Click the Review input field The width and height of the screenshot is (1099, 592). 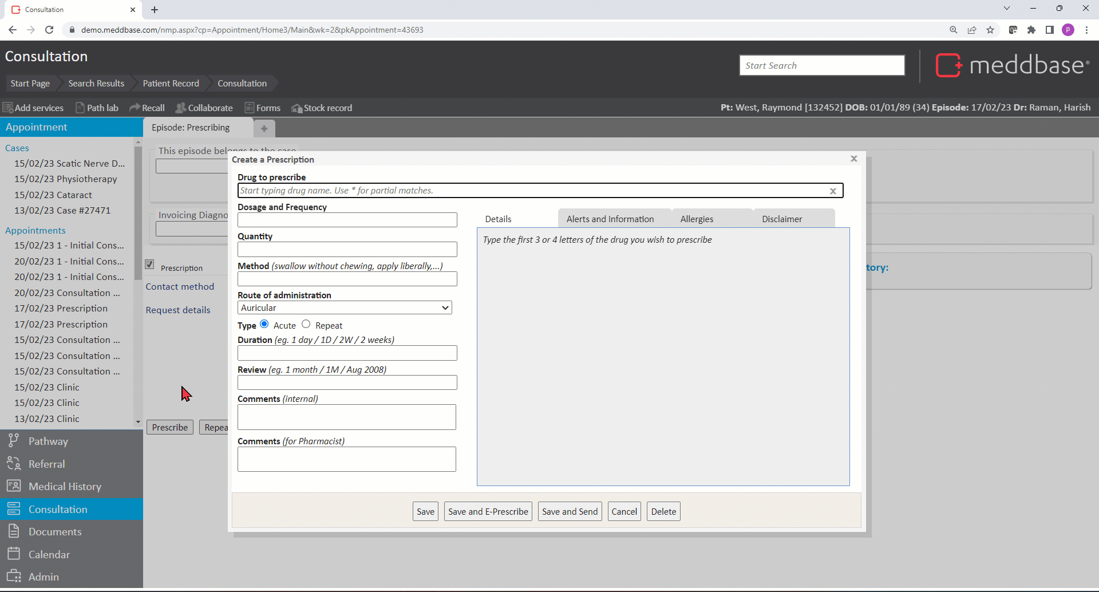[347, 382]
